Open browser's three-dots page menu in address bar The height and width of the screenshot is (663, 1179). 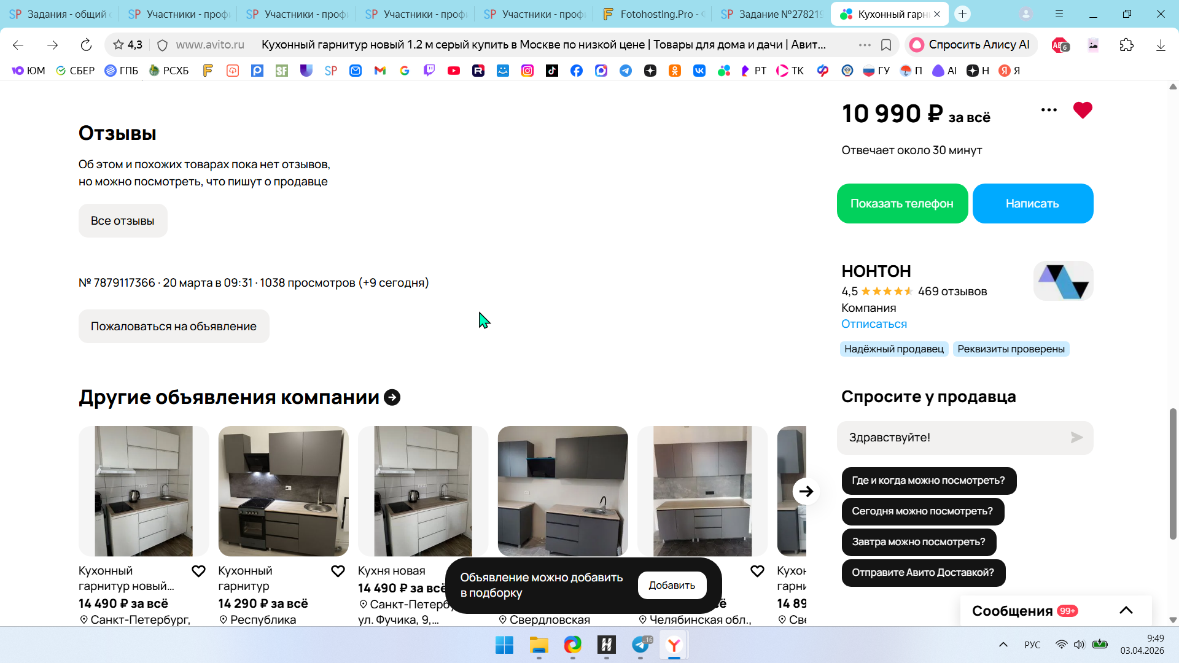865,45
